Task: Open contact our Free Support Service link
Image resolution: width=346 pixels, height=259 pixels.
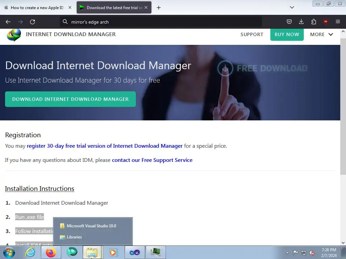Action: tap(152, 160)
